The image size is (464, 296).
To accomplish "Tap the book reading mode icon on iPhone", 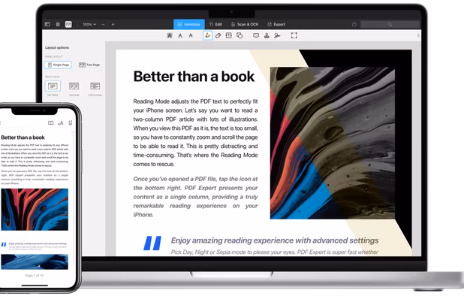I will (51, 123).
